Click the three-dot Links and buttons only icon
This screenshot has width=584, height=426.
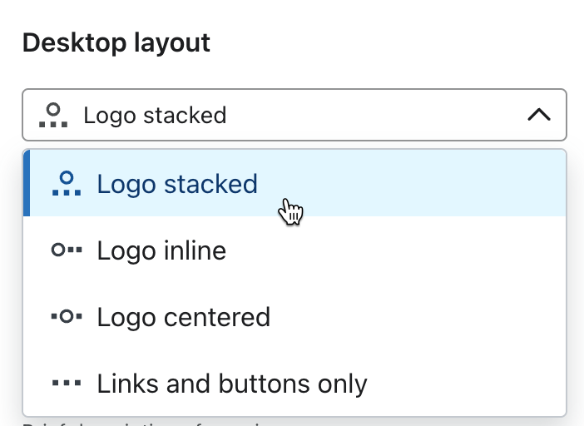[x=67, y=384]
